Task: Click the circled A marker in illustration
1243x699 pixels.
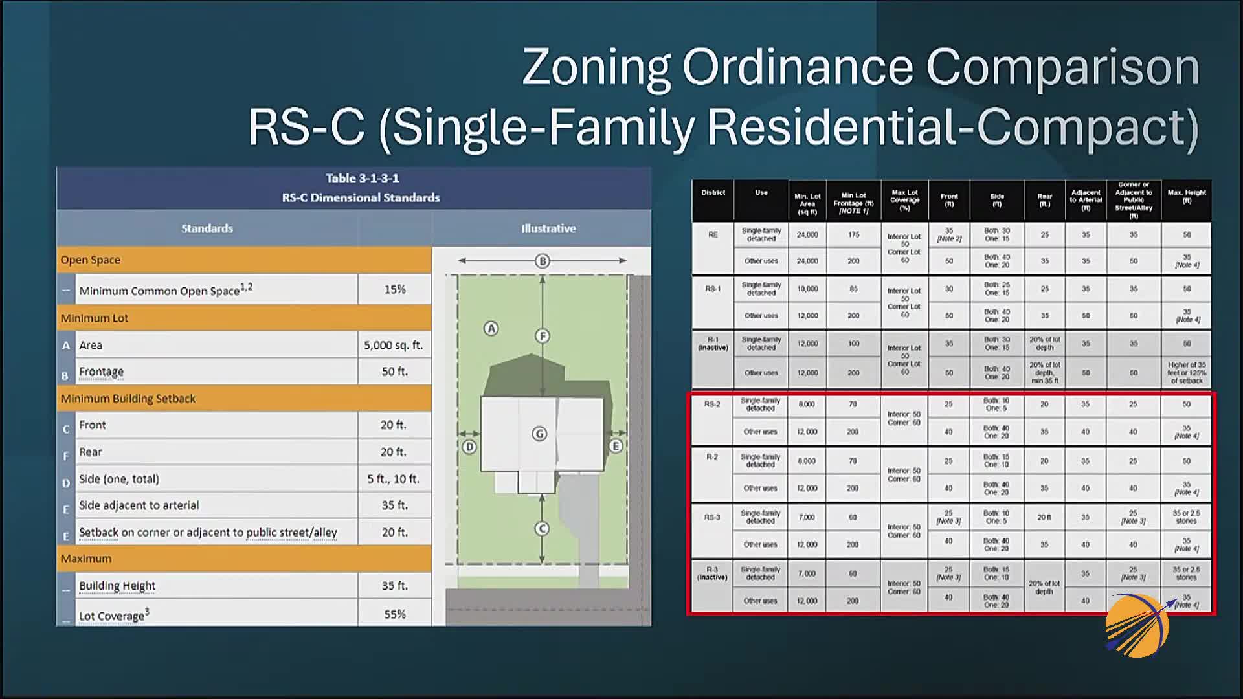Action: [x=491, y=328]
